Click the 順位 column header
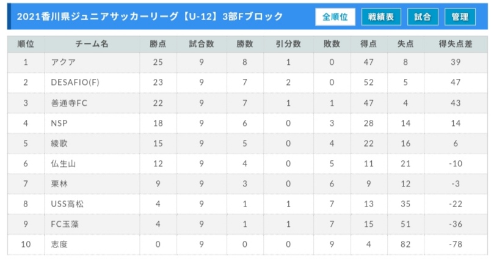Image resolution: width=494 pixels, height=261 pixels. click(26, 44)
